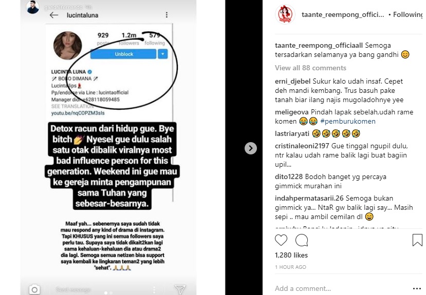Tap the camera icon in the story

[x=34, y=289]
